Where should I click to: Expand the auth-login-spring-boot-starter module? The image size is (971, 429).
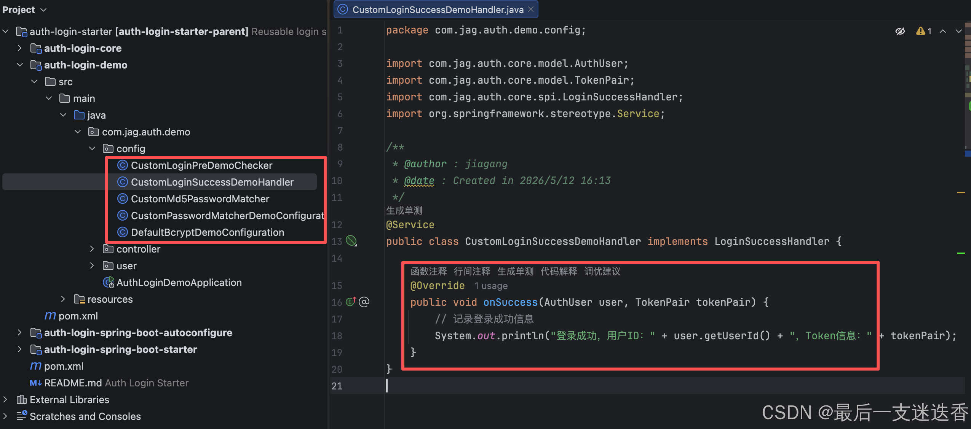[x=20, y=349]
